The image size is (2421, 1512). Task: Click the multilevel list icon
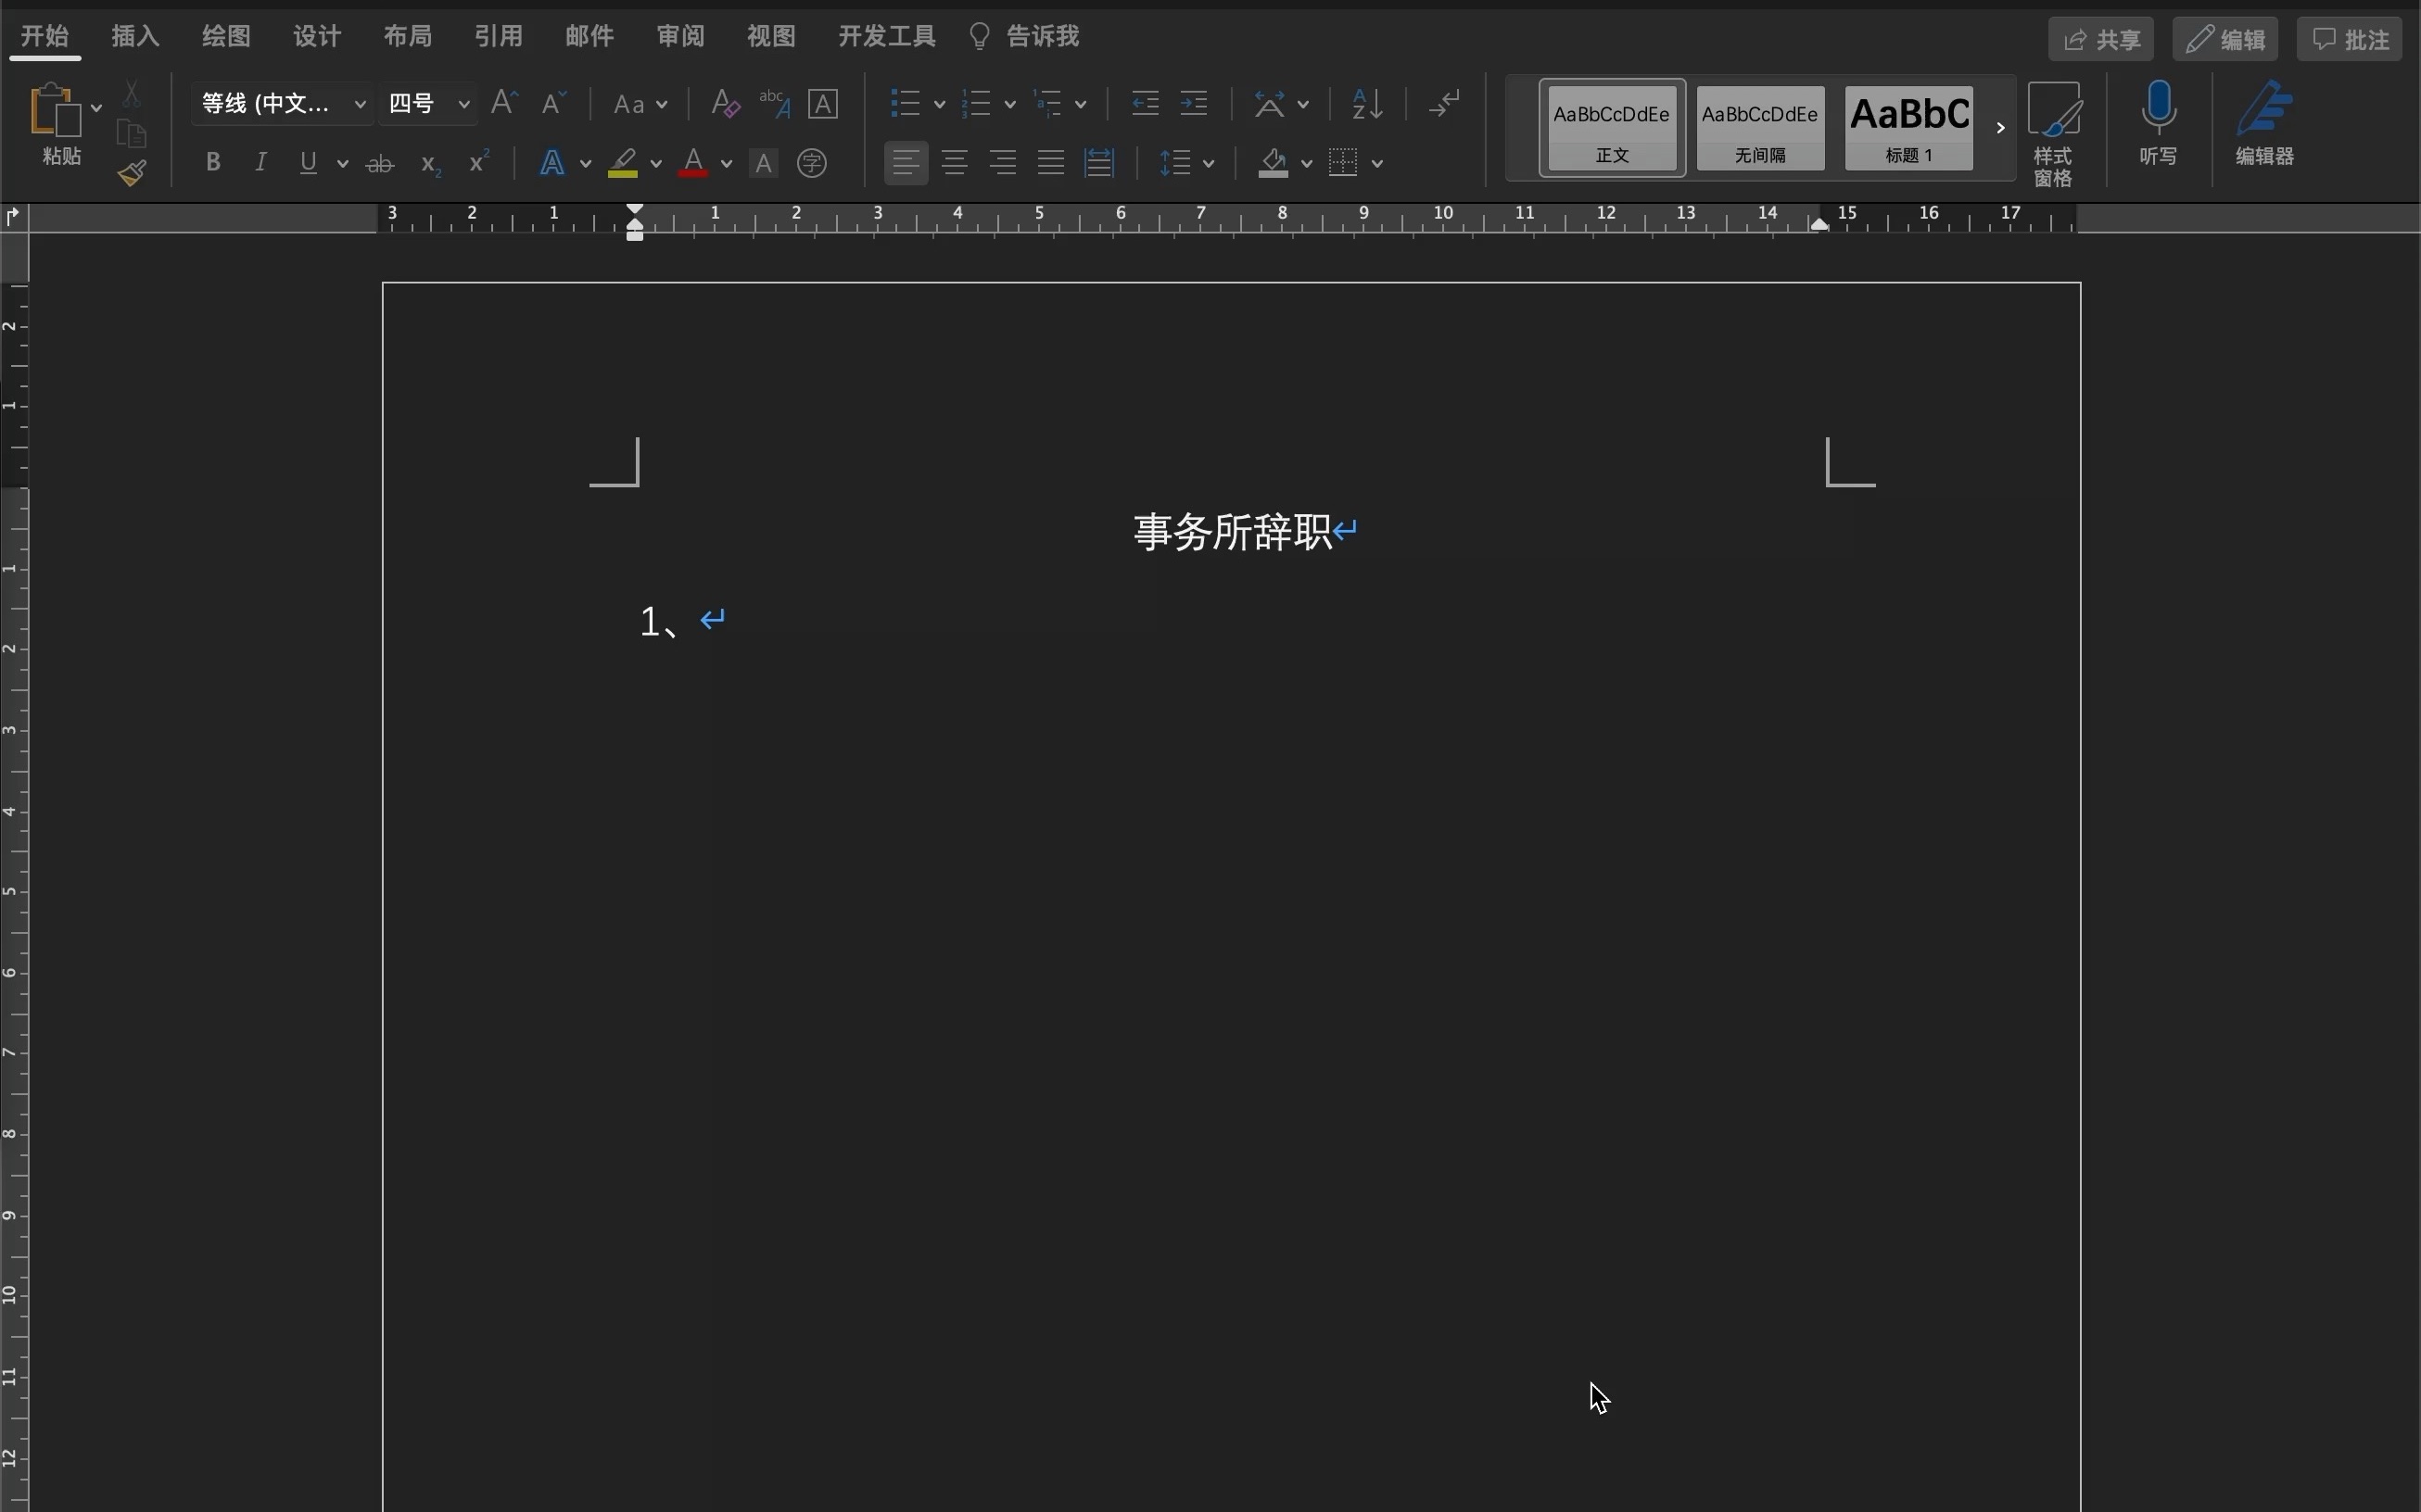1047,103
